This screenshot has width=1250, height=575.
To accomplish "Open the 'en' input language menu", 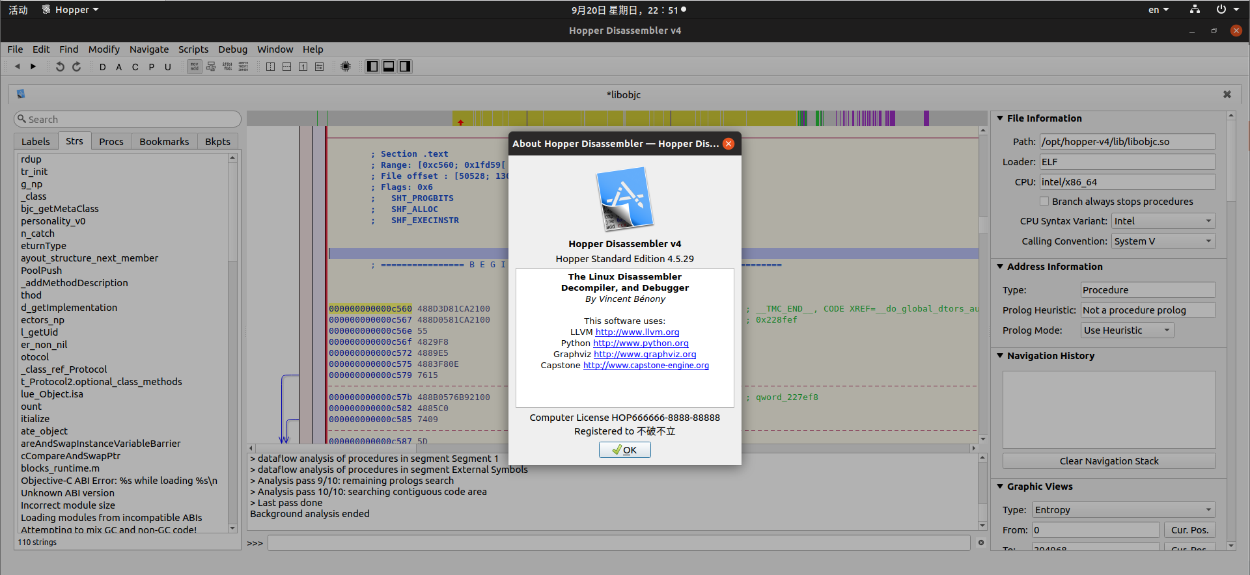I will [x=1158, y=10].
